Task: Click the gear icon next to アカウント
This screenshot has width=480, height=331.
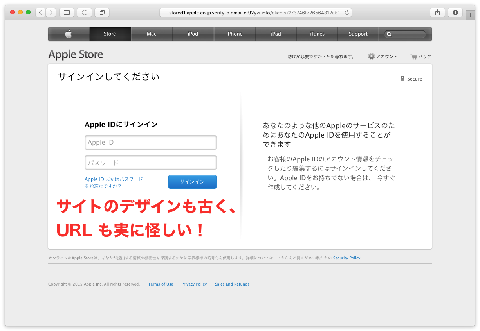Action: 371,56
